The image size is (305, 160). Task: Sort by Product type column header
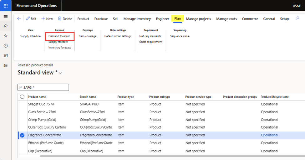(126, 97)
